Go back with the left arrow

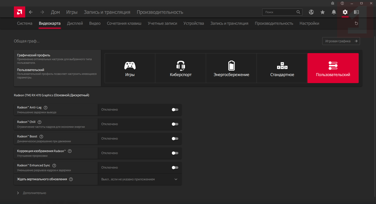coord(31,12)
